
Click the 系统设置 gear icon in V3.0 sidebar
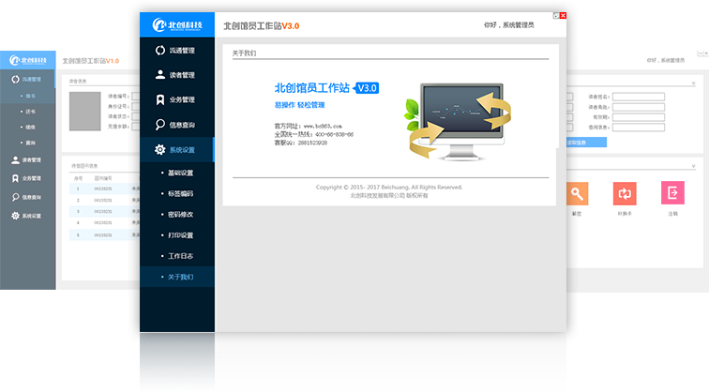(159, 150)
